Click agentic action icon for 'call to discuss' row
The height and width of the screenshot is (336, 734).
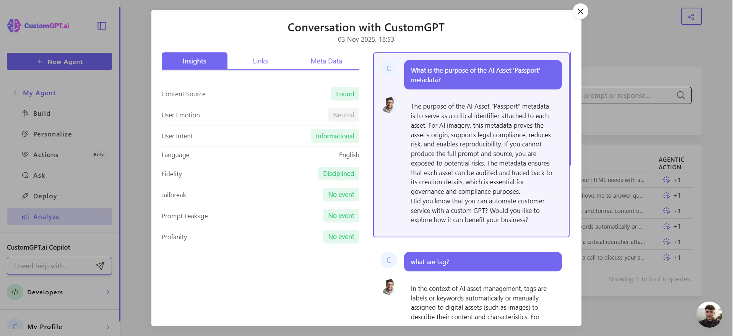[666, 257]
